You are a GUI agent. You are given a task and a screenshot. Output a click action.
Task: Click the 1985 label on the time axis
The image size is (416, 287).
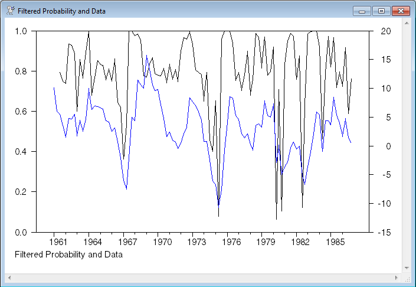(335, 242)
